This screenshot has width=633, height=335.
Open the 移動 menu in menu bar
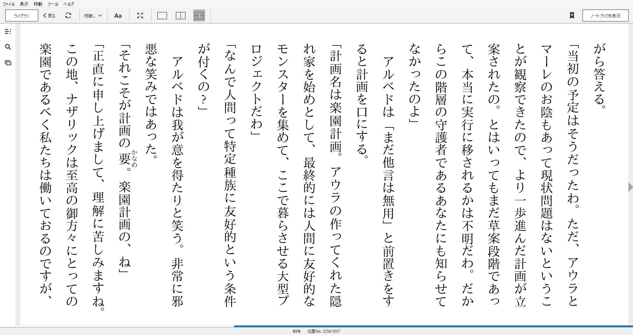click(38, 4)
